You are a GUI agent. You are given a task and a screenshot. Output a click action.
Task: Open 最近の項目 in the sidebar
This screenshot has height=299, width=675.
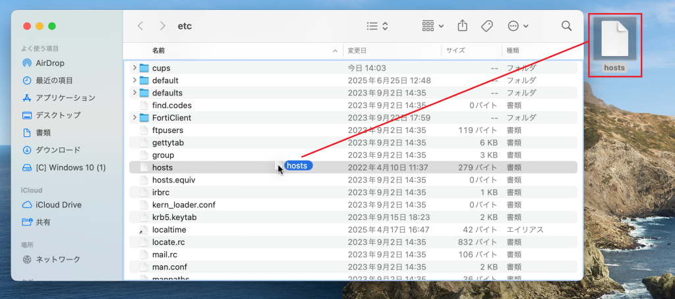(47, 80)
